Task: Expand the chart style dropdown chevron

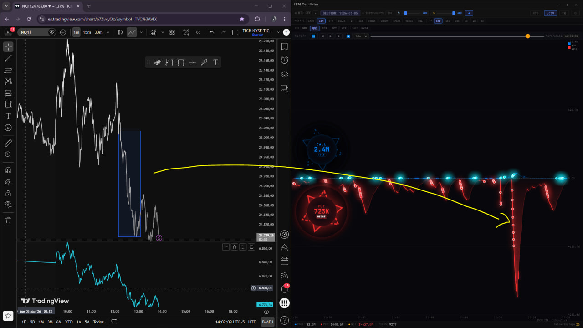Action: pos(141,32)
